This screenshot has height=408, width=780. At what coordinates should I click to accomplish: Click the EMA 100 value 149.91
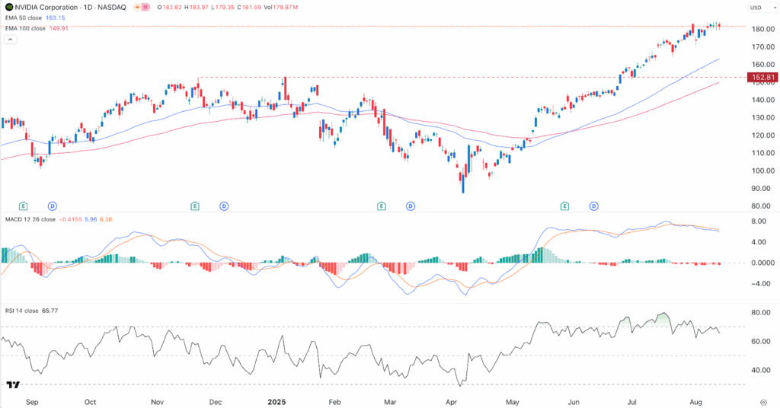point(59,28)
